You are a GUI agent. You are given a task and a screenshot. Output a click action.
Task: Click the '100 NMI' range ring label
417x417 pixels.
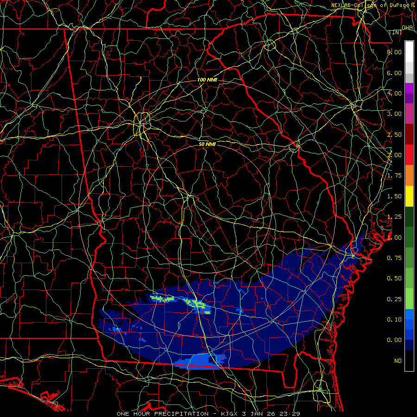[207, 80]
